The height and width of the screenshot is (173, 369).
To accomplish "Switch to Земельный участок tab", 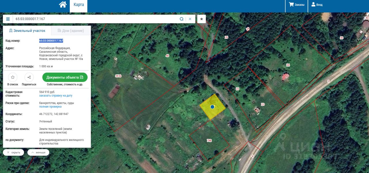I will click(x=27, y=30).
